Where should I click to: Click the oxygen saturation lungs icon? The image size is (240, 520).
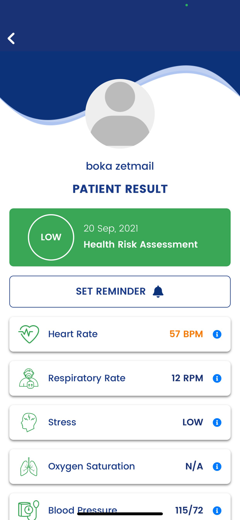pos(29,467)
